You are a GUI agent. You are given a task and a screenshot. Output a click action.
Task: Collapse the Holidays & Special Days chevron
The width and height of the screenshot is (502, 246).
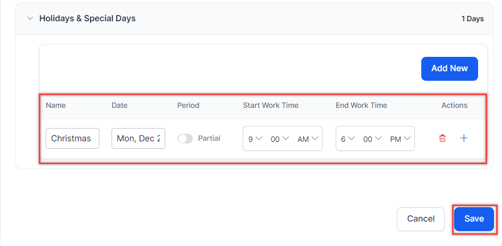pyautogui.click(x=30, y=19)
